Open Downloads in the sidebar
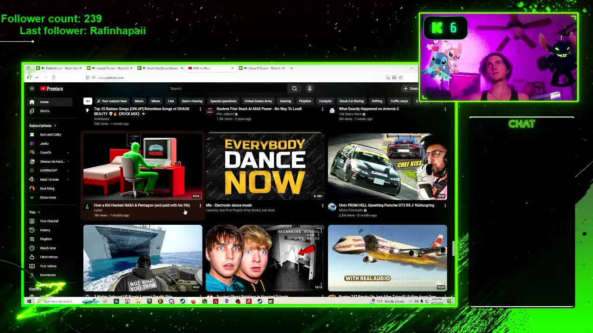This screenshot has width=593, height=333. point(50,275)
